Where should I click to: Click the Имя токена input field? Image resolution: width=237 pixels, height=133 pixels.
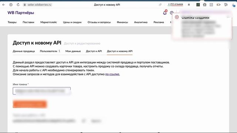41,91
